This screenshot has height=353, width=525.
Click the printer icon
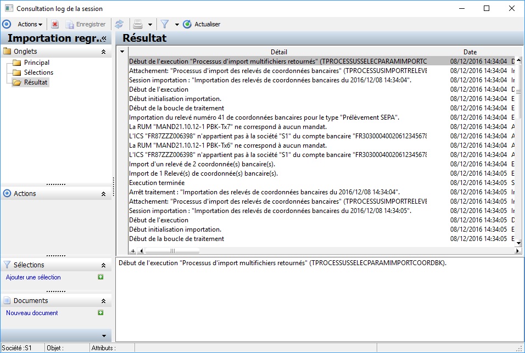point(138,24)
